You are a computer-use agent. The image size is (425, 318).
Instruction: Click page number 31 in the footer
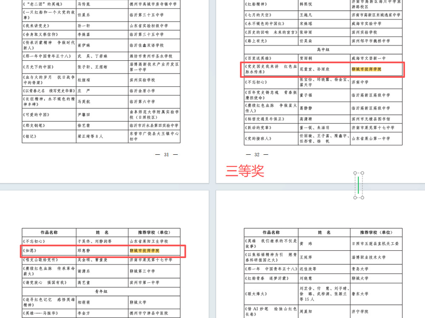pyautogui.click(x=166, y=155)
